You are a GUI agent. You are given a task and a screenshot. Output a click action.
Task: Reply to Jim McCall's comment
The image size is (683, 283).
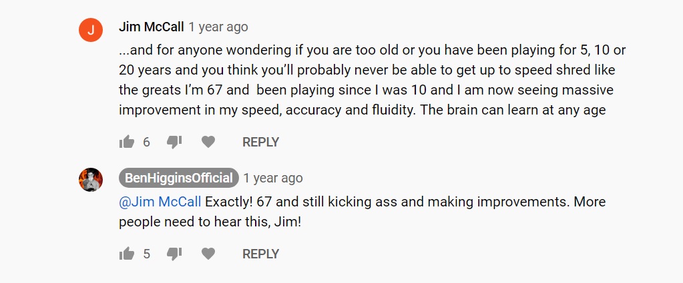point(260,142)
